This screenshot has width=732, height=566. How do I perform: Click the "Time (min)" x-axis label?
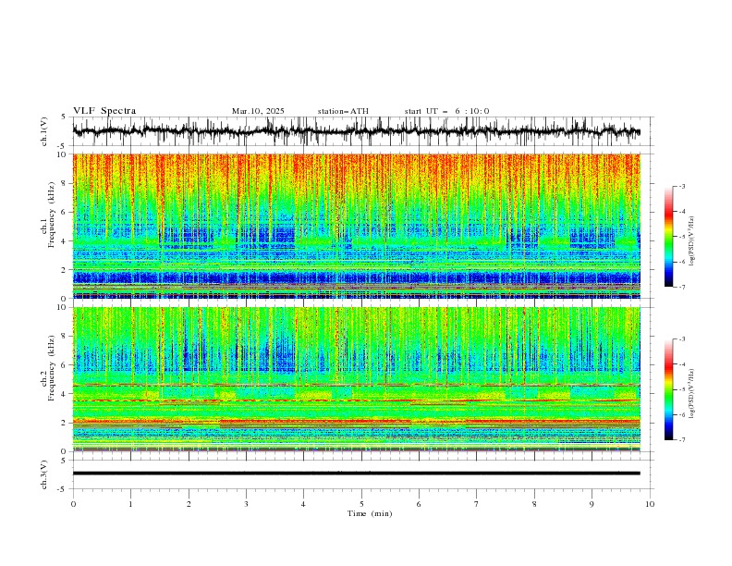tap(370, 513)
